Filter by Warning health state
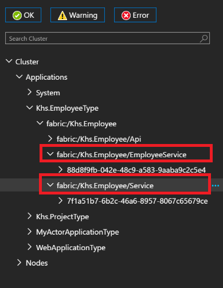The image size is (223, 288). [x=77, y=15]
